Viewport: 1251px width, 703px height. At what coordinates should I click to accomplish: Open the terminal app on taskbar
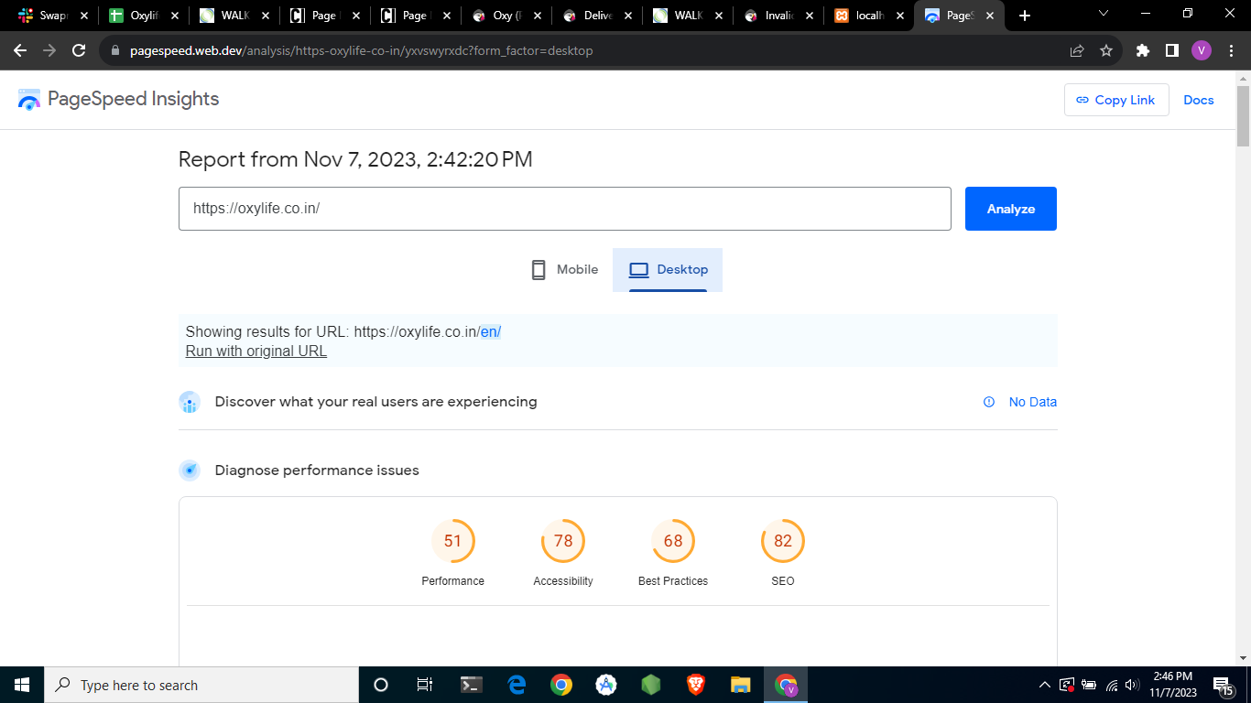tap(472, 685)
